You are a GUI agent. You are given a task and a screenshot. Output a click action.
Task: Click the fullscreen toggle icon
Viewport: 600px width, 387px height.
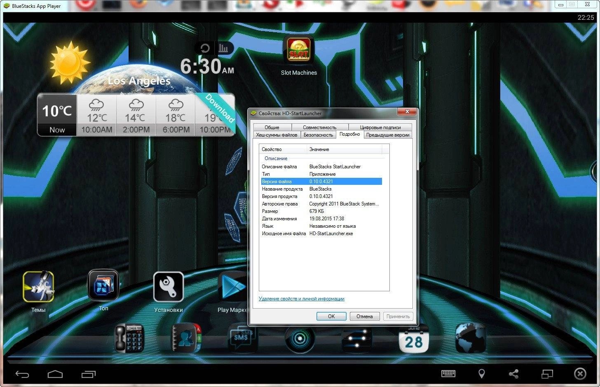(x=547, y=374)
